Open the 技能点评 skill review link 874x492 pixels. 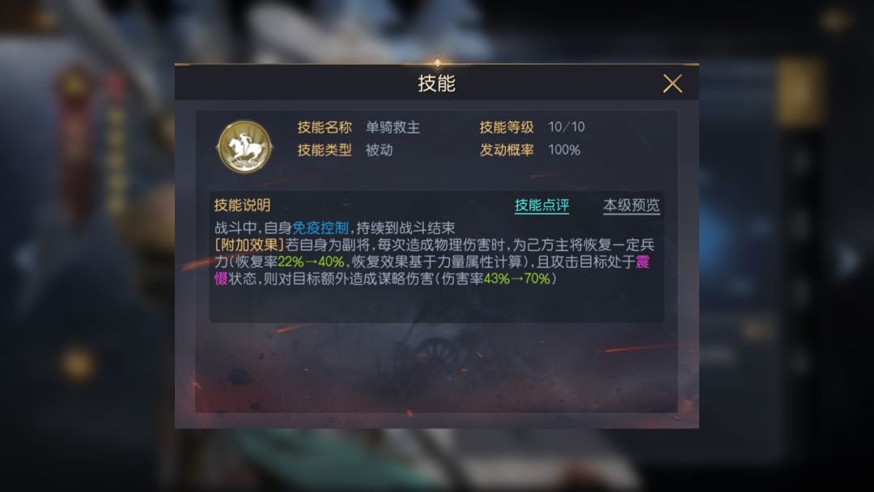541,206
